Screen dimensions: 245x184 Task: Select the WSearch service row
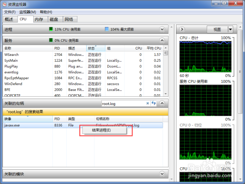(x=83, y=54)
